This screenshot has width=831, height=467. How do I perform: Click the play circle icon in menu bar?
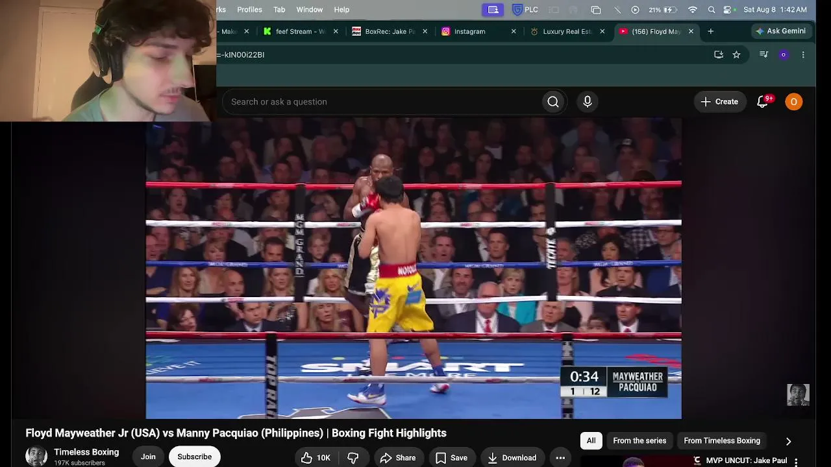[635, 10]
